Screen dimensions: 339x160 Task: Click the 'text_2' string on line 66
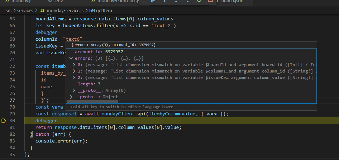point(163,26)
